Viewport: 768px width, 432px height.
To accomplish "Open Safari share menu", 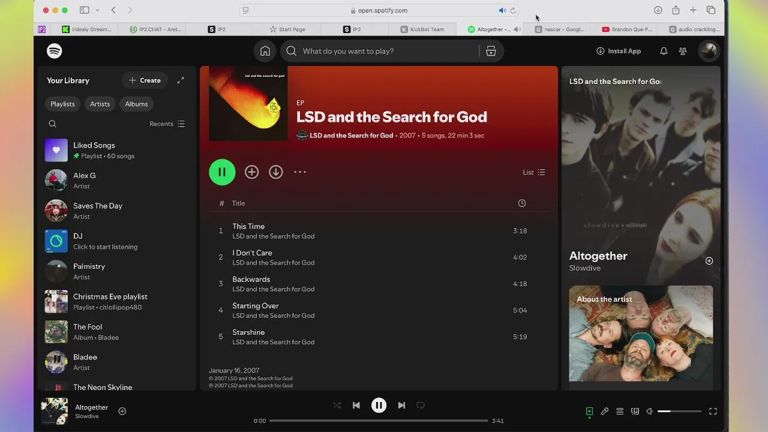I will point(676,10).
